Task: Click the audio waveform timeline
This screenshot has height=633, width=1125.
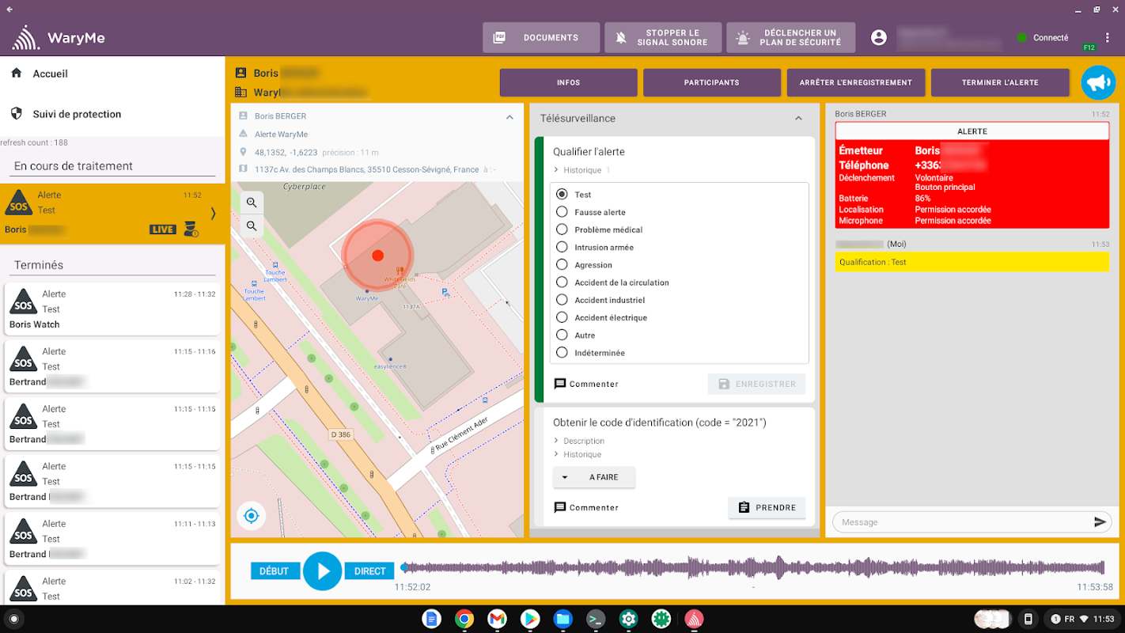Action: pyautogui.click(x=752, y=567)
